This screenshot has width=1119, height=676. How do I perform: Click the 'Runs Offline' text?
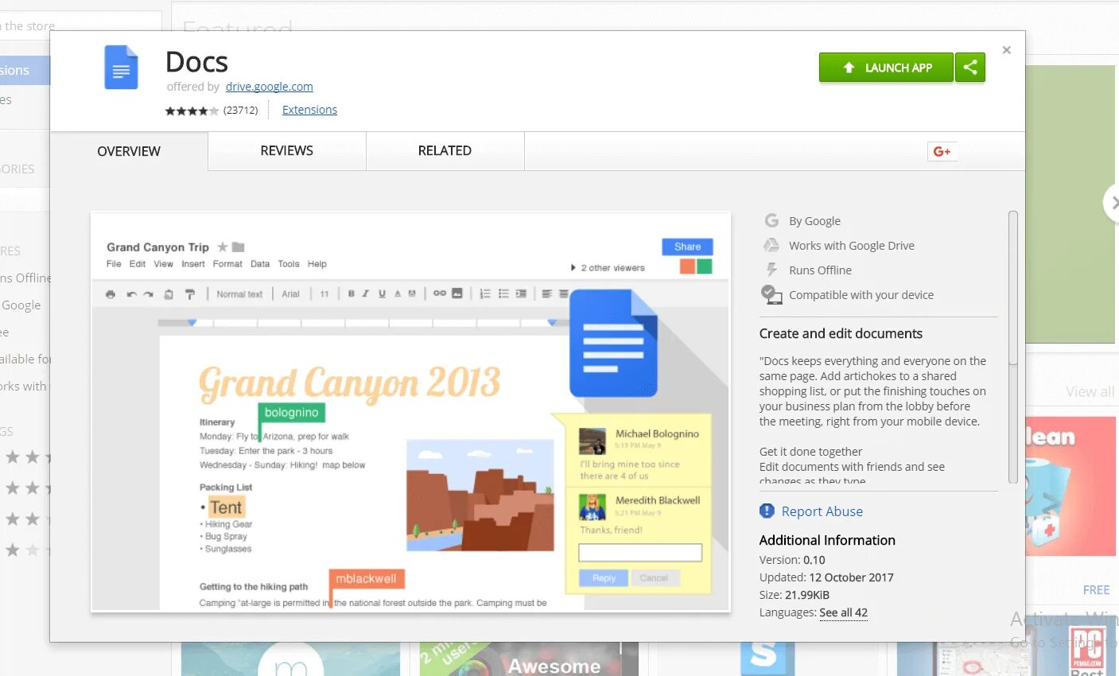[x=820, y=270]
